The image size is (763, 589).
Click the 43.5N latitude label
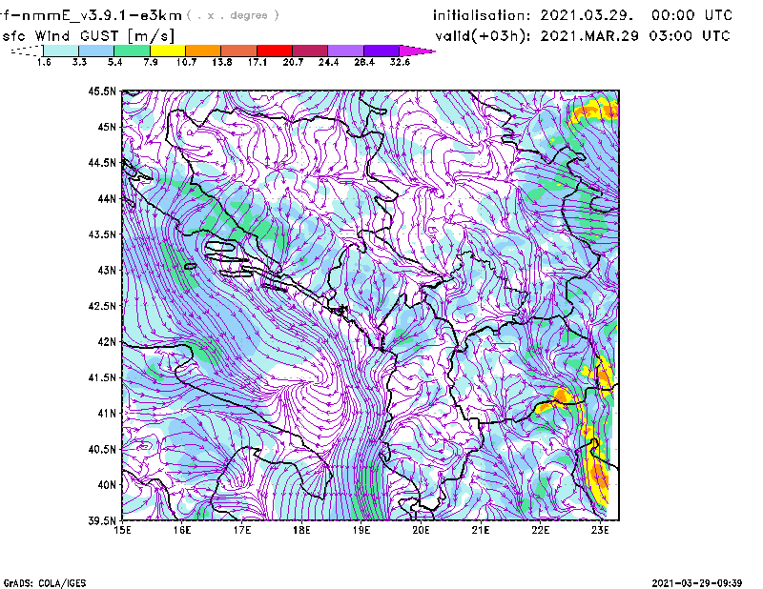click(x=102, y=234)
